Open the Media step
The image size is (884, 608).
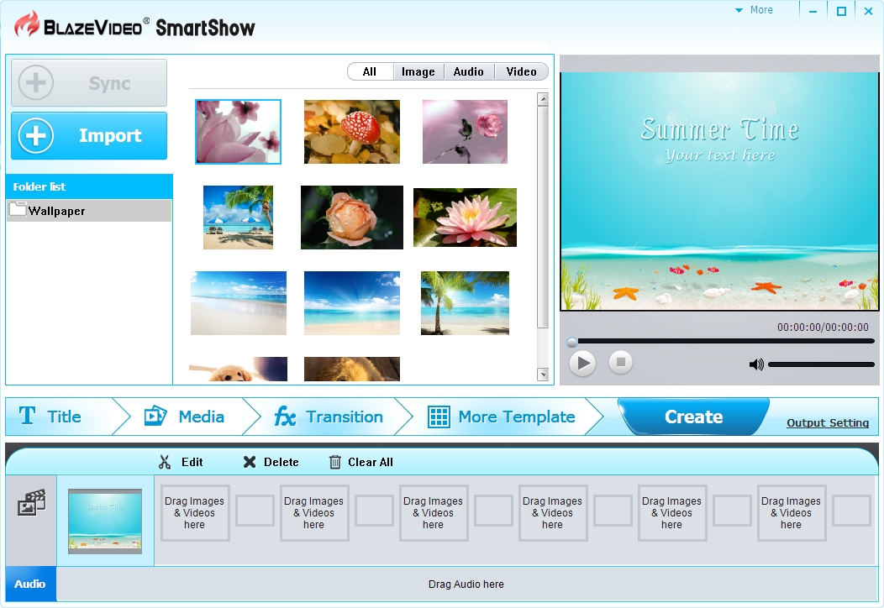coord(185,417)
